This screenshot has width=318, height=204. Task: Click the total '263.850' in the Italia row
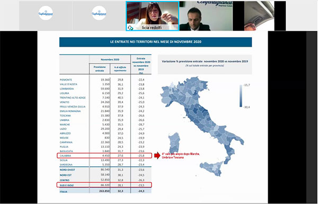(104, 191)
